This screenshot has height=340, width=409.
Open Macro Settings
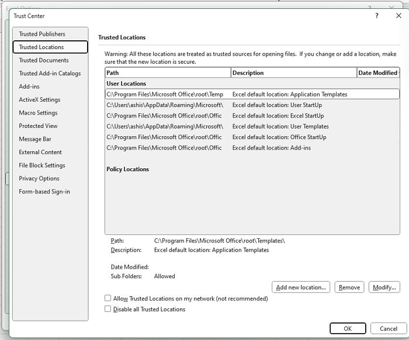point(50,113)
